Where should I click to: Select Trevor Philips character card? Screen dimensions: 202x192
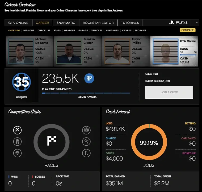[126, 51]
